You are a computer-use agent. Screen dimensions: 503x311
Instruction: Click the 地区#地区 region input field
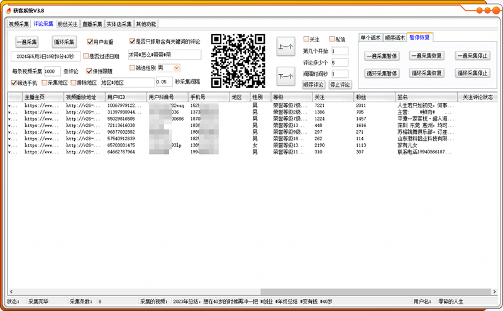coord(128,82)
